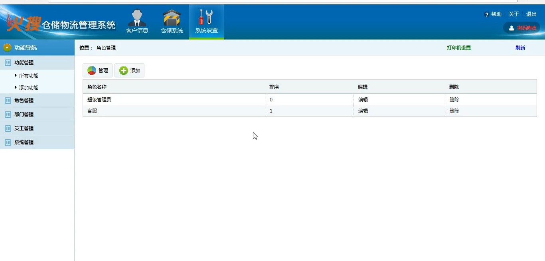Viewport: 545px width, 261px height.
Task: Click the 帮助 question mark icon
Action: tap(487, 14)
